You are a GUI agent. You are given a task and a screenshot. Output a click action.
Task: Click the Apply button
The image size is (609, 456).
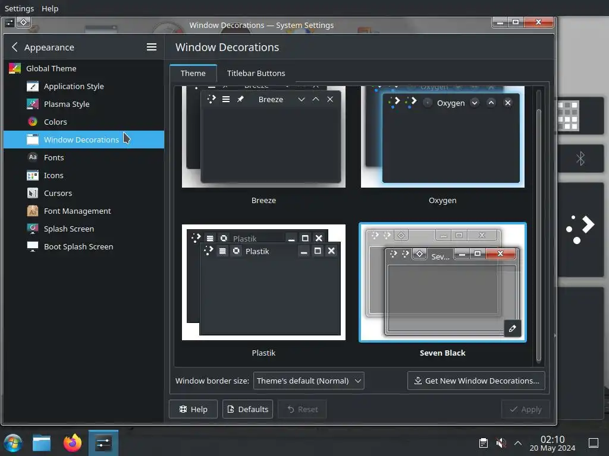coord(526,410)
